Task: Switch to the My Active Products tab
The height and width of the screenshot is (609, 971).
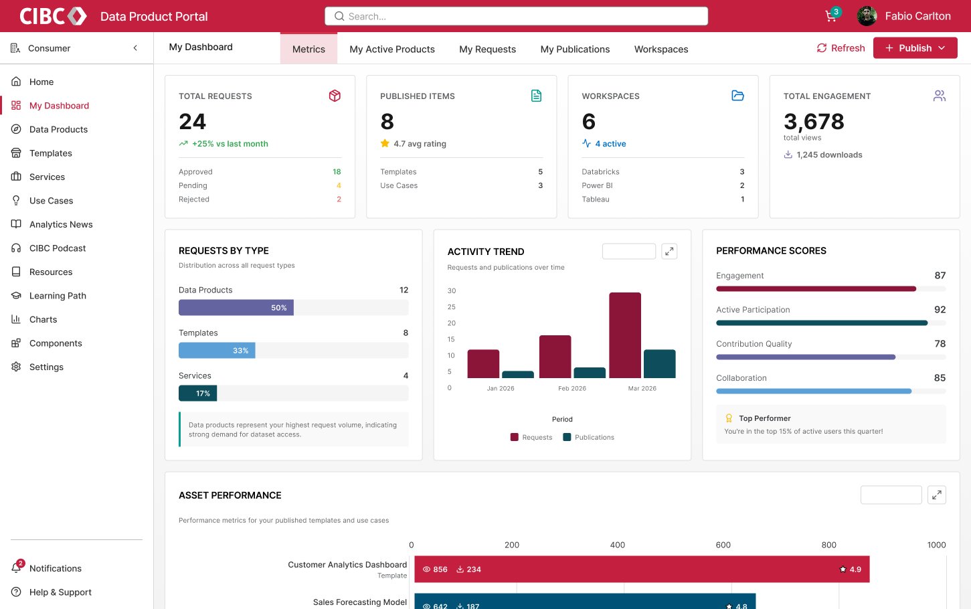Action: click(x=392, y=49)
